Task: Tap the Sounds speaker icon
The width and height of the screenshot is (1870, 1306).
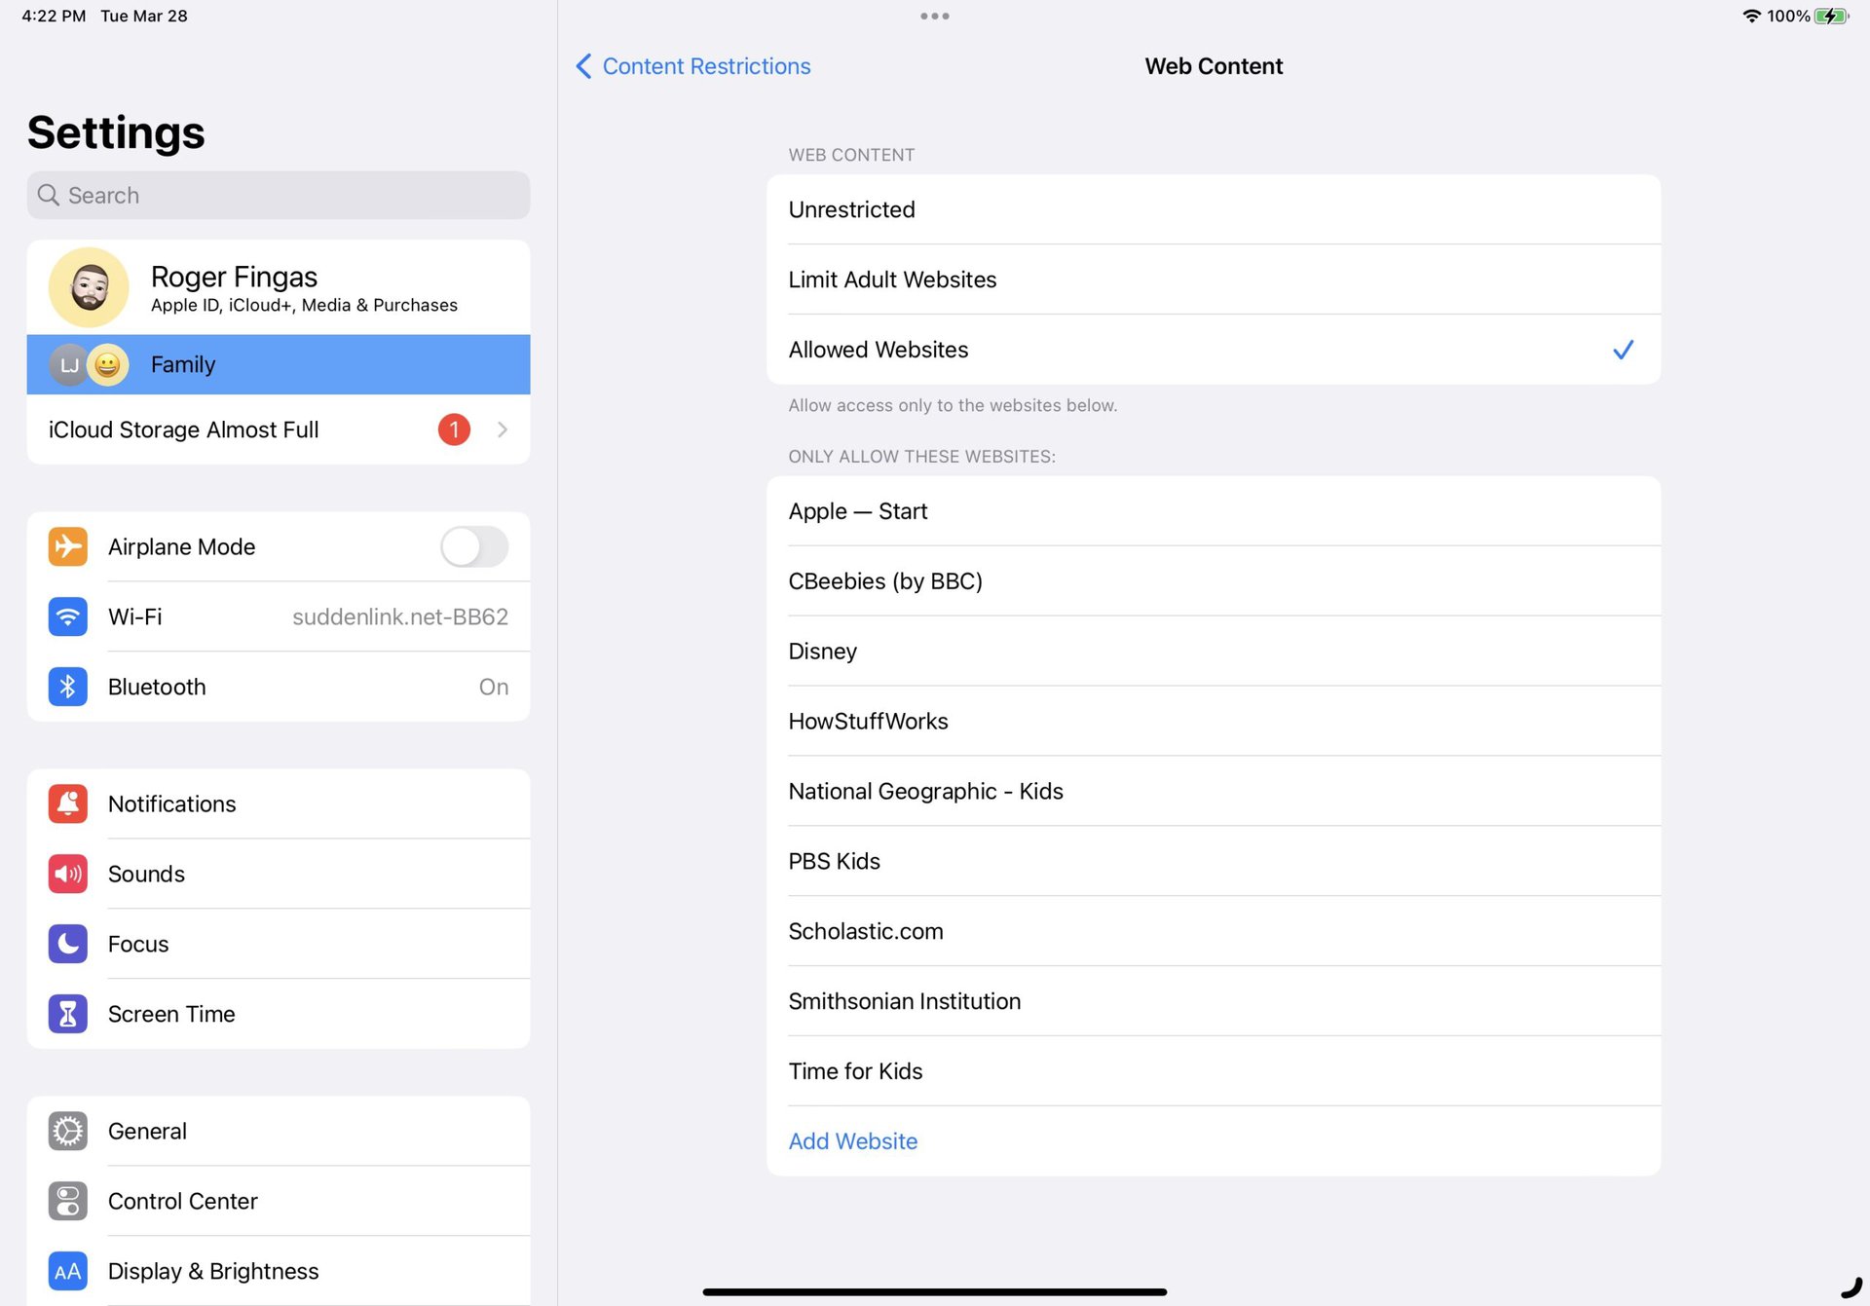Action: click(67, 874)
